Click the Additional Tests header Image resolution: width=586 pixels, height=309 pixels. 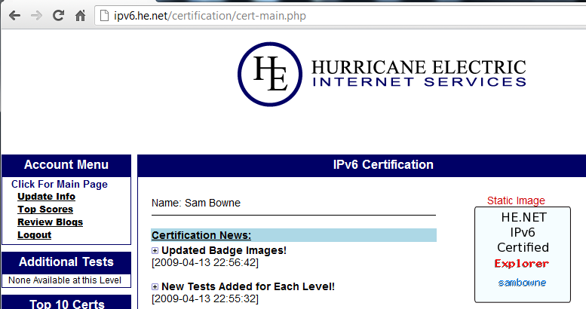(66, 262)
